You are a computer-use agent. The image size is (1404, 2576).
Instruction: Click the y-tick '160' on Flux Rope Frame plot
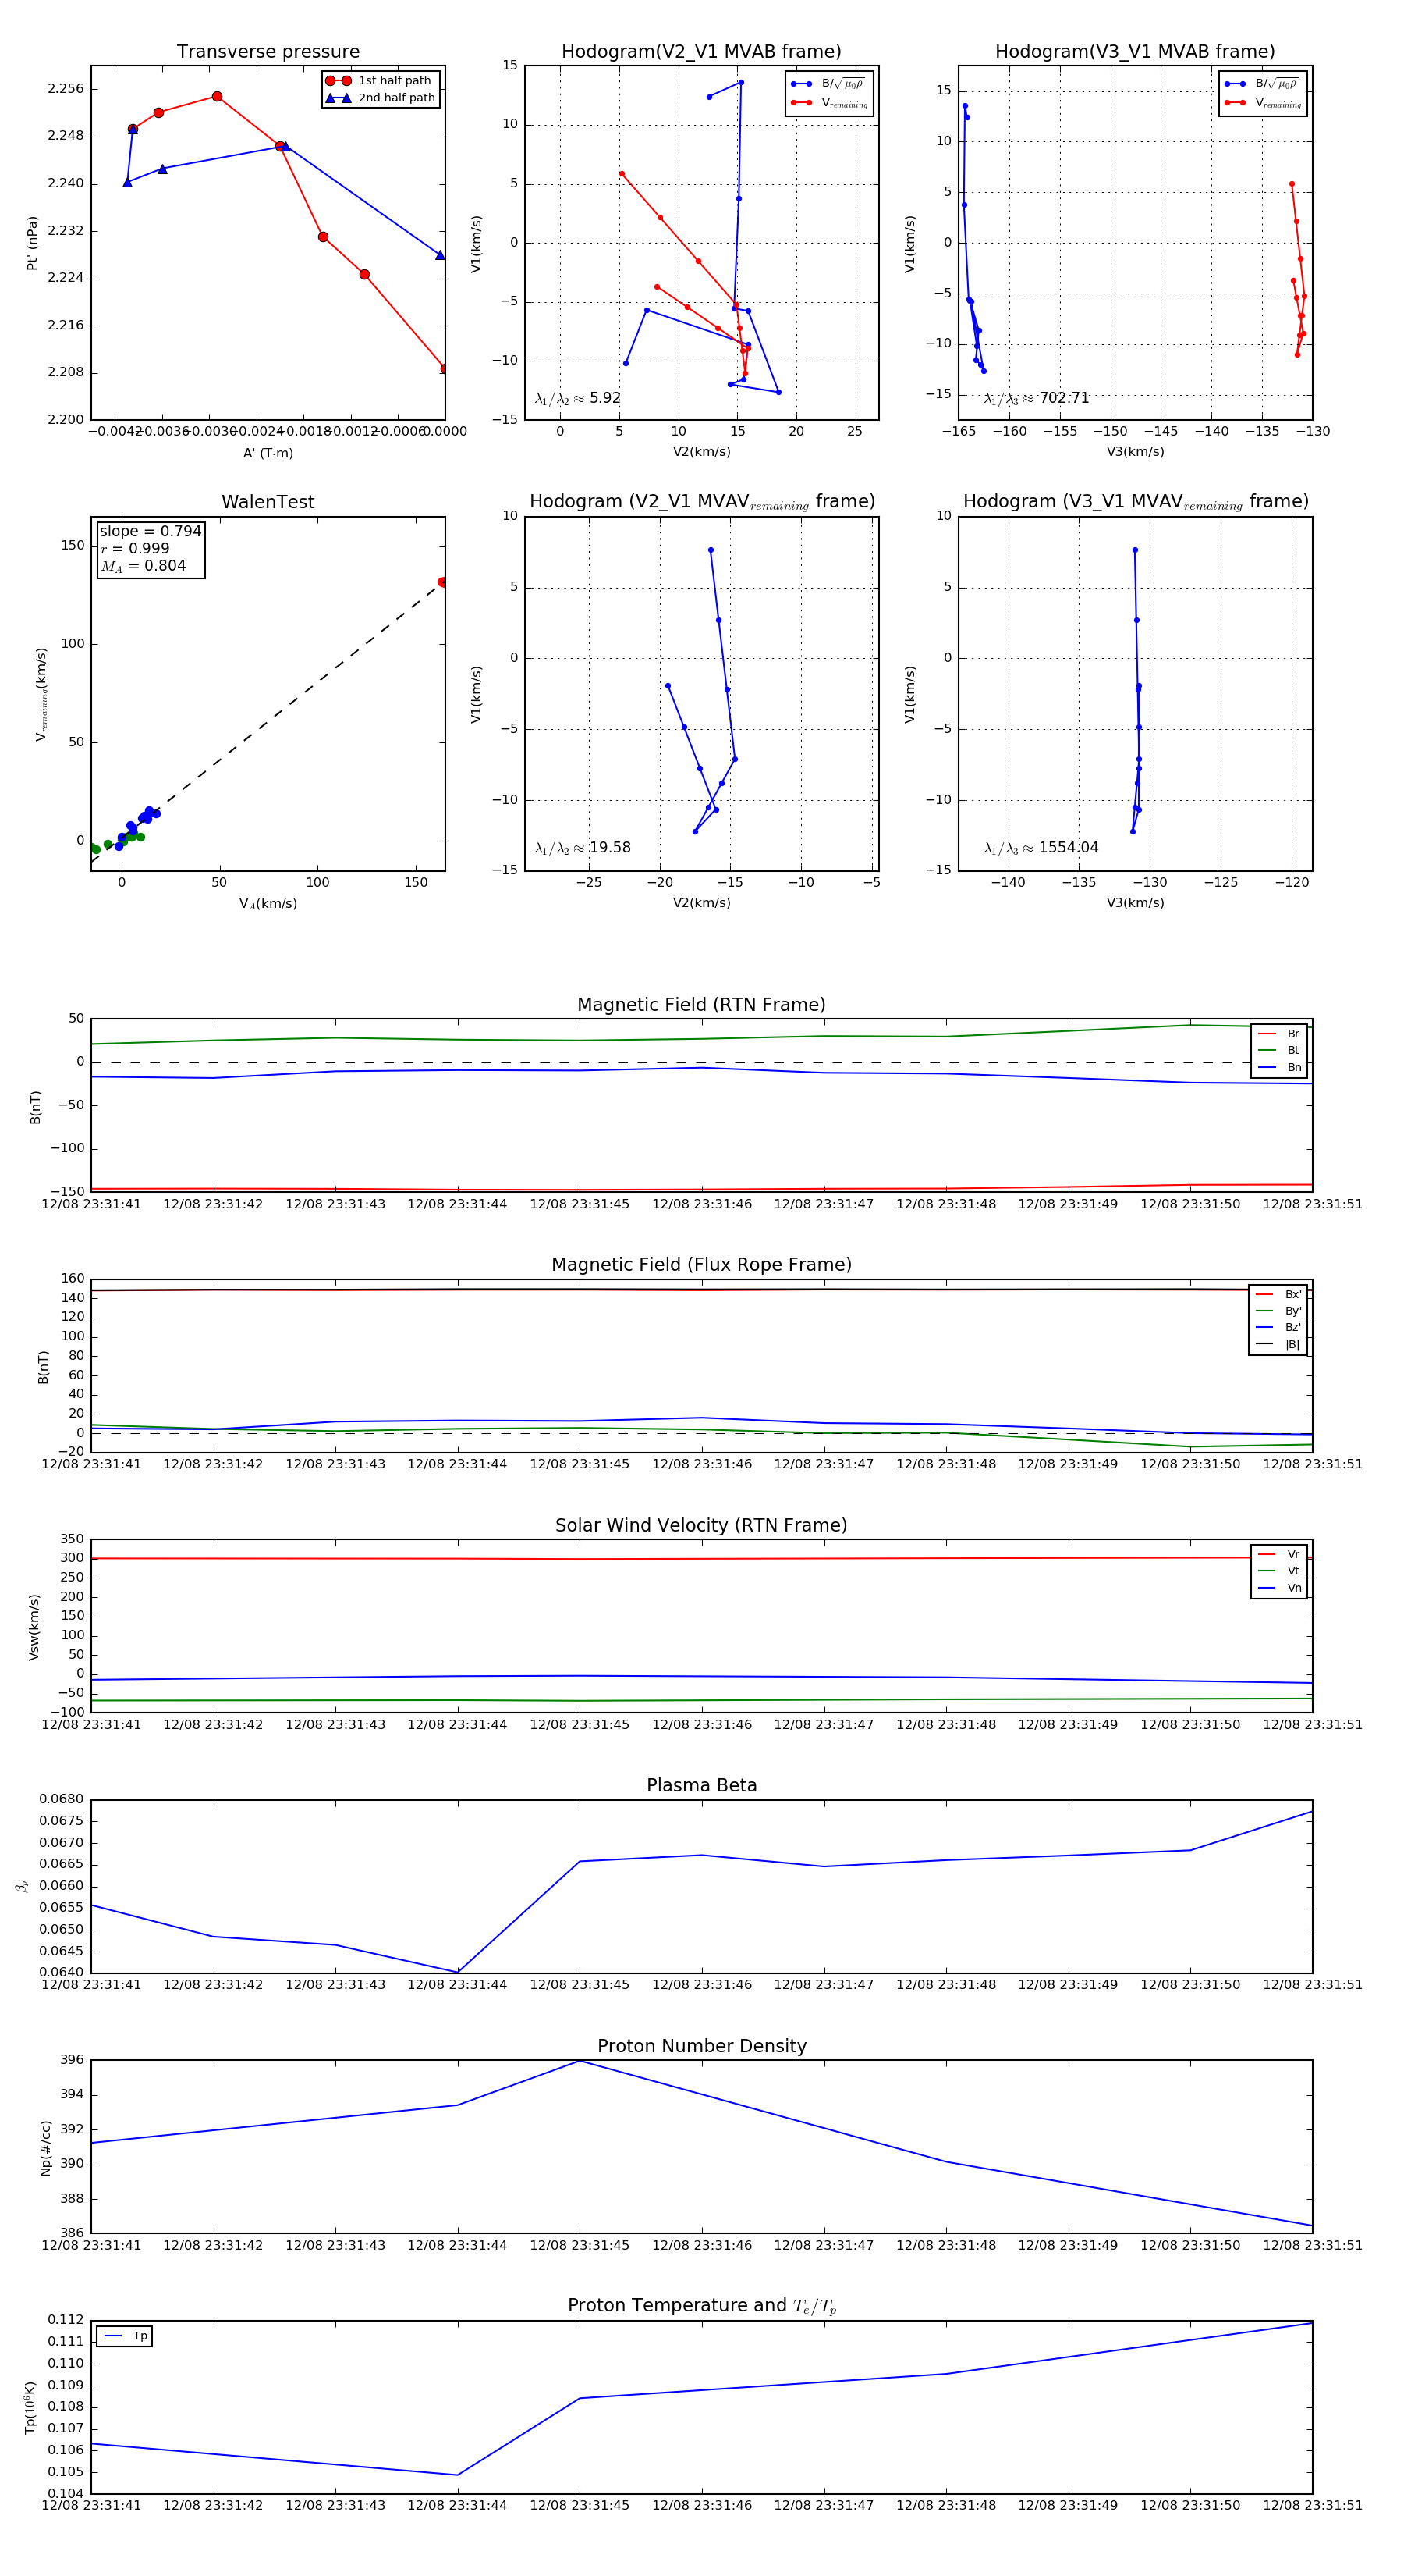click(x=72, y=1279)
